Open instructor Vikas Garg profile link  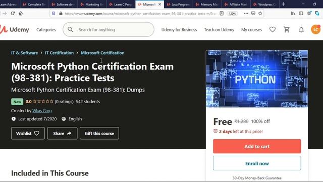(42, 111)
